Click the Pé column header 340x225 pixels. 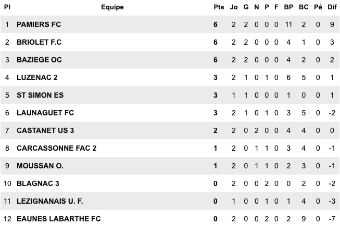coord(318,7)
